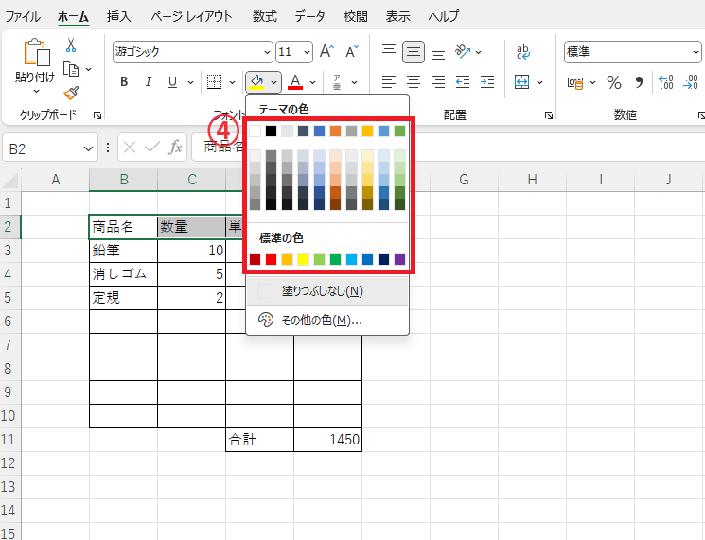Image resolution: width=705 pixels, height=540 pixels.
Task: Click the merge and center icon
Action: point(522,82)
